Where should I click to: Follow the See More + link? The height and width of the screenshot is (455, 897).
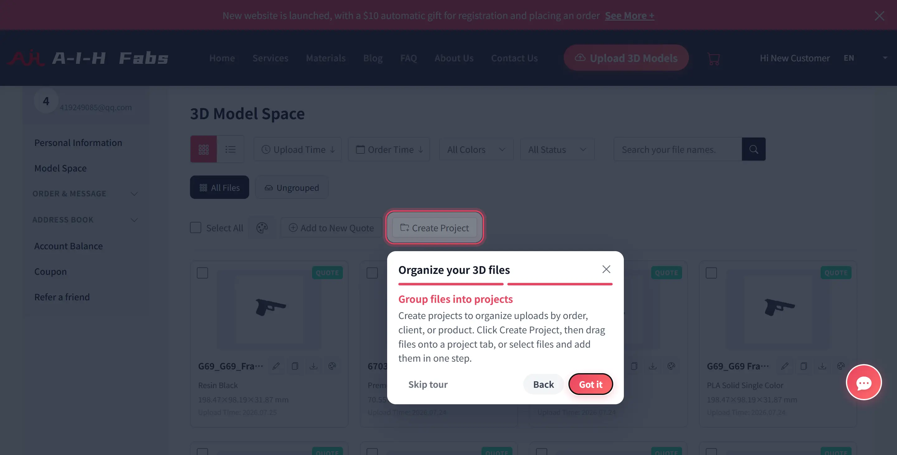[629, 16]
